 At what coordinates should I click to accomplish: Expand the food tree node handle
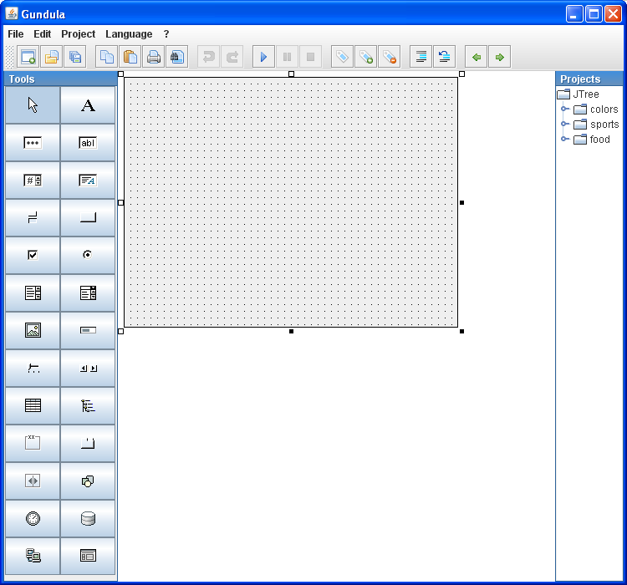pos(564,139)
